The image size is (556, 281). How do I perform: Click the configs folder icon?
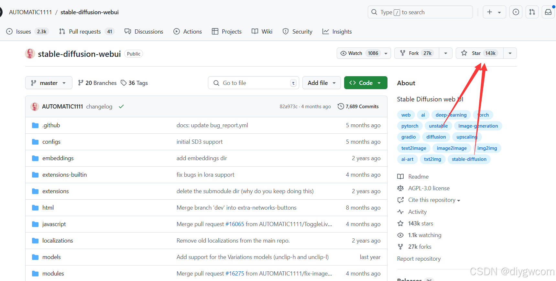pyautogui.click(x=35, y=142)
